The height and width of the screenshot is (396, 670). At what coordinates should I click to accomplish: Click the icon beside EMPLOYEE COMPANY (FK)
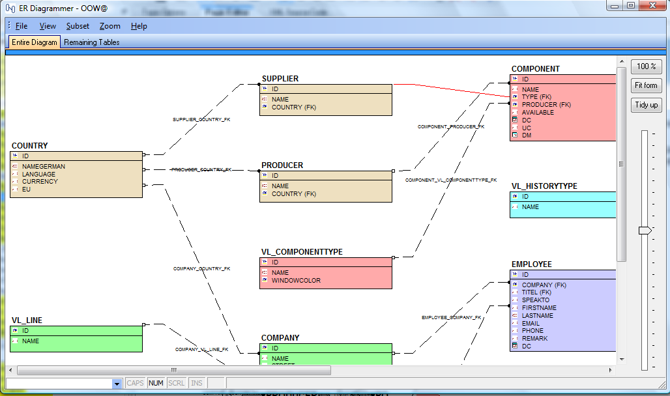[x=515, y=285]
